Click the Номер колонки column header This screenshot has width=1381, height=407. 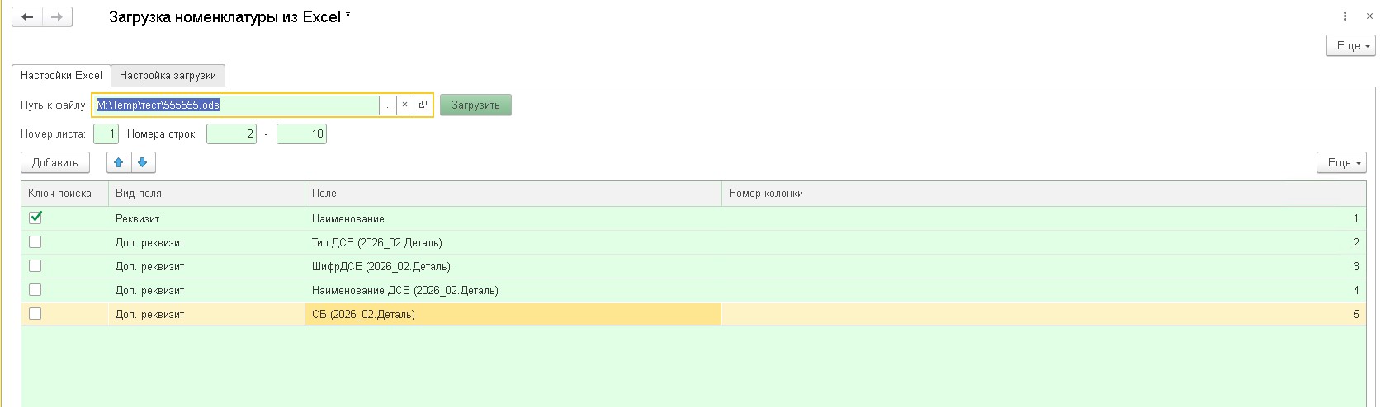[1044, 194]
